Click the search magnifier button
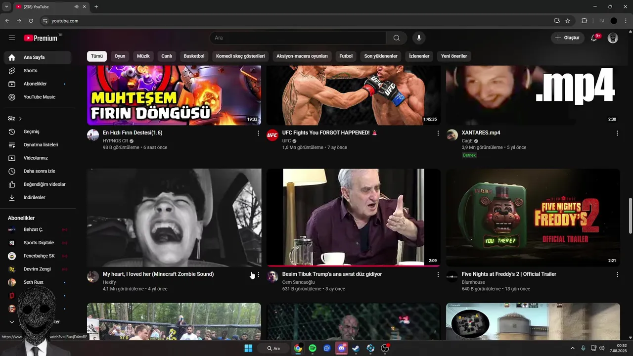This screenshot has height=356, width=633. click(x=397, y=38)
